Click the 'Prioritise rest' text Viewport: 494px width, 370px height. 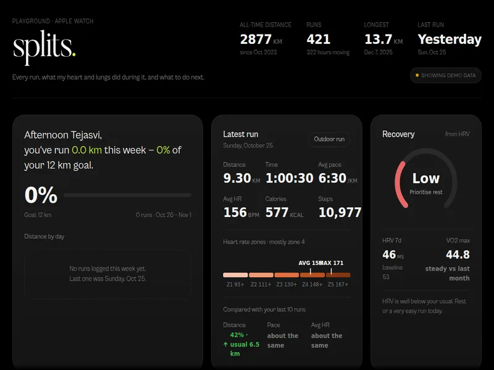(426, 192)
